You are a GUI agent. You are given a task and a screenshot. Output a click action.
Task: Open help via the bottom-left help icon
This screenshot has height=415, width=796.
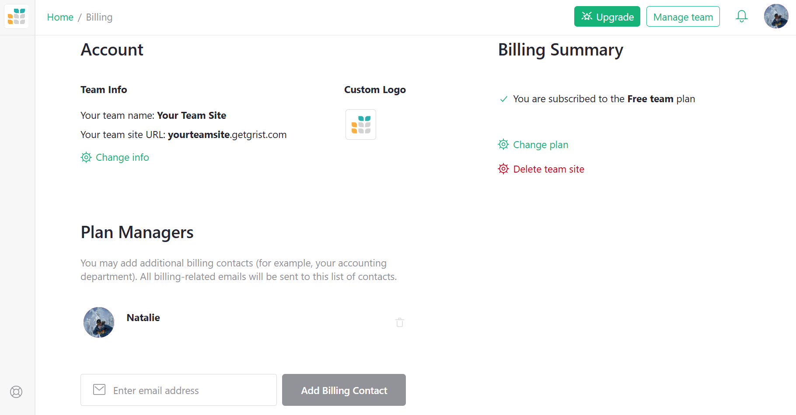coord(16,392)
